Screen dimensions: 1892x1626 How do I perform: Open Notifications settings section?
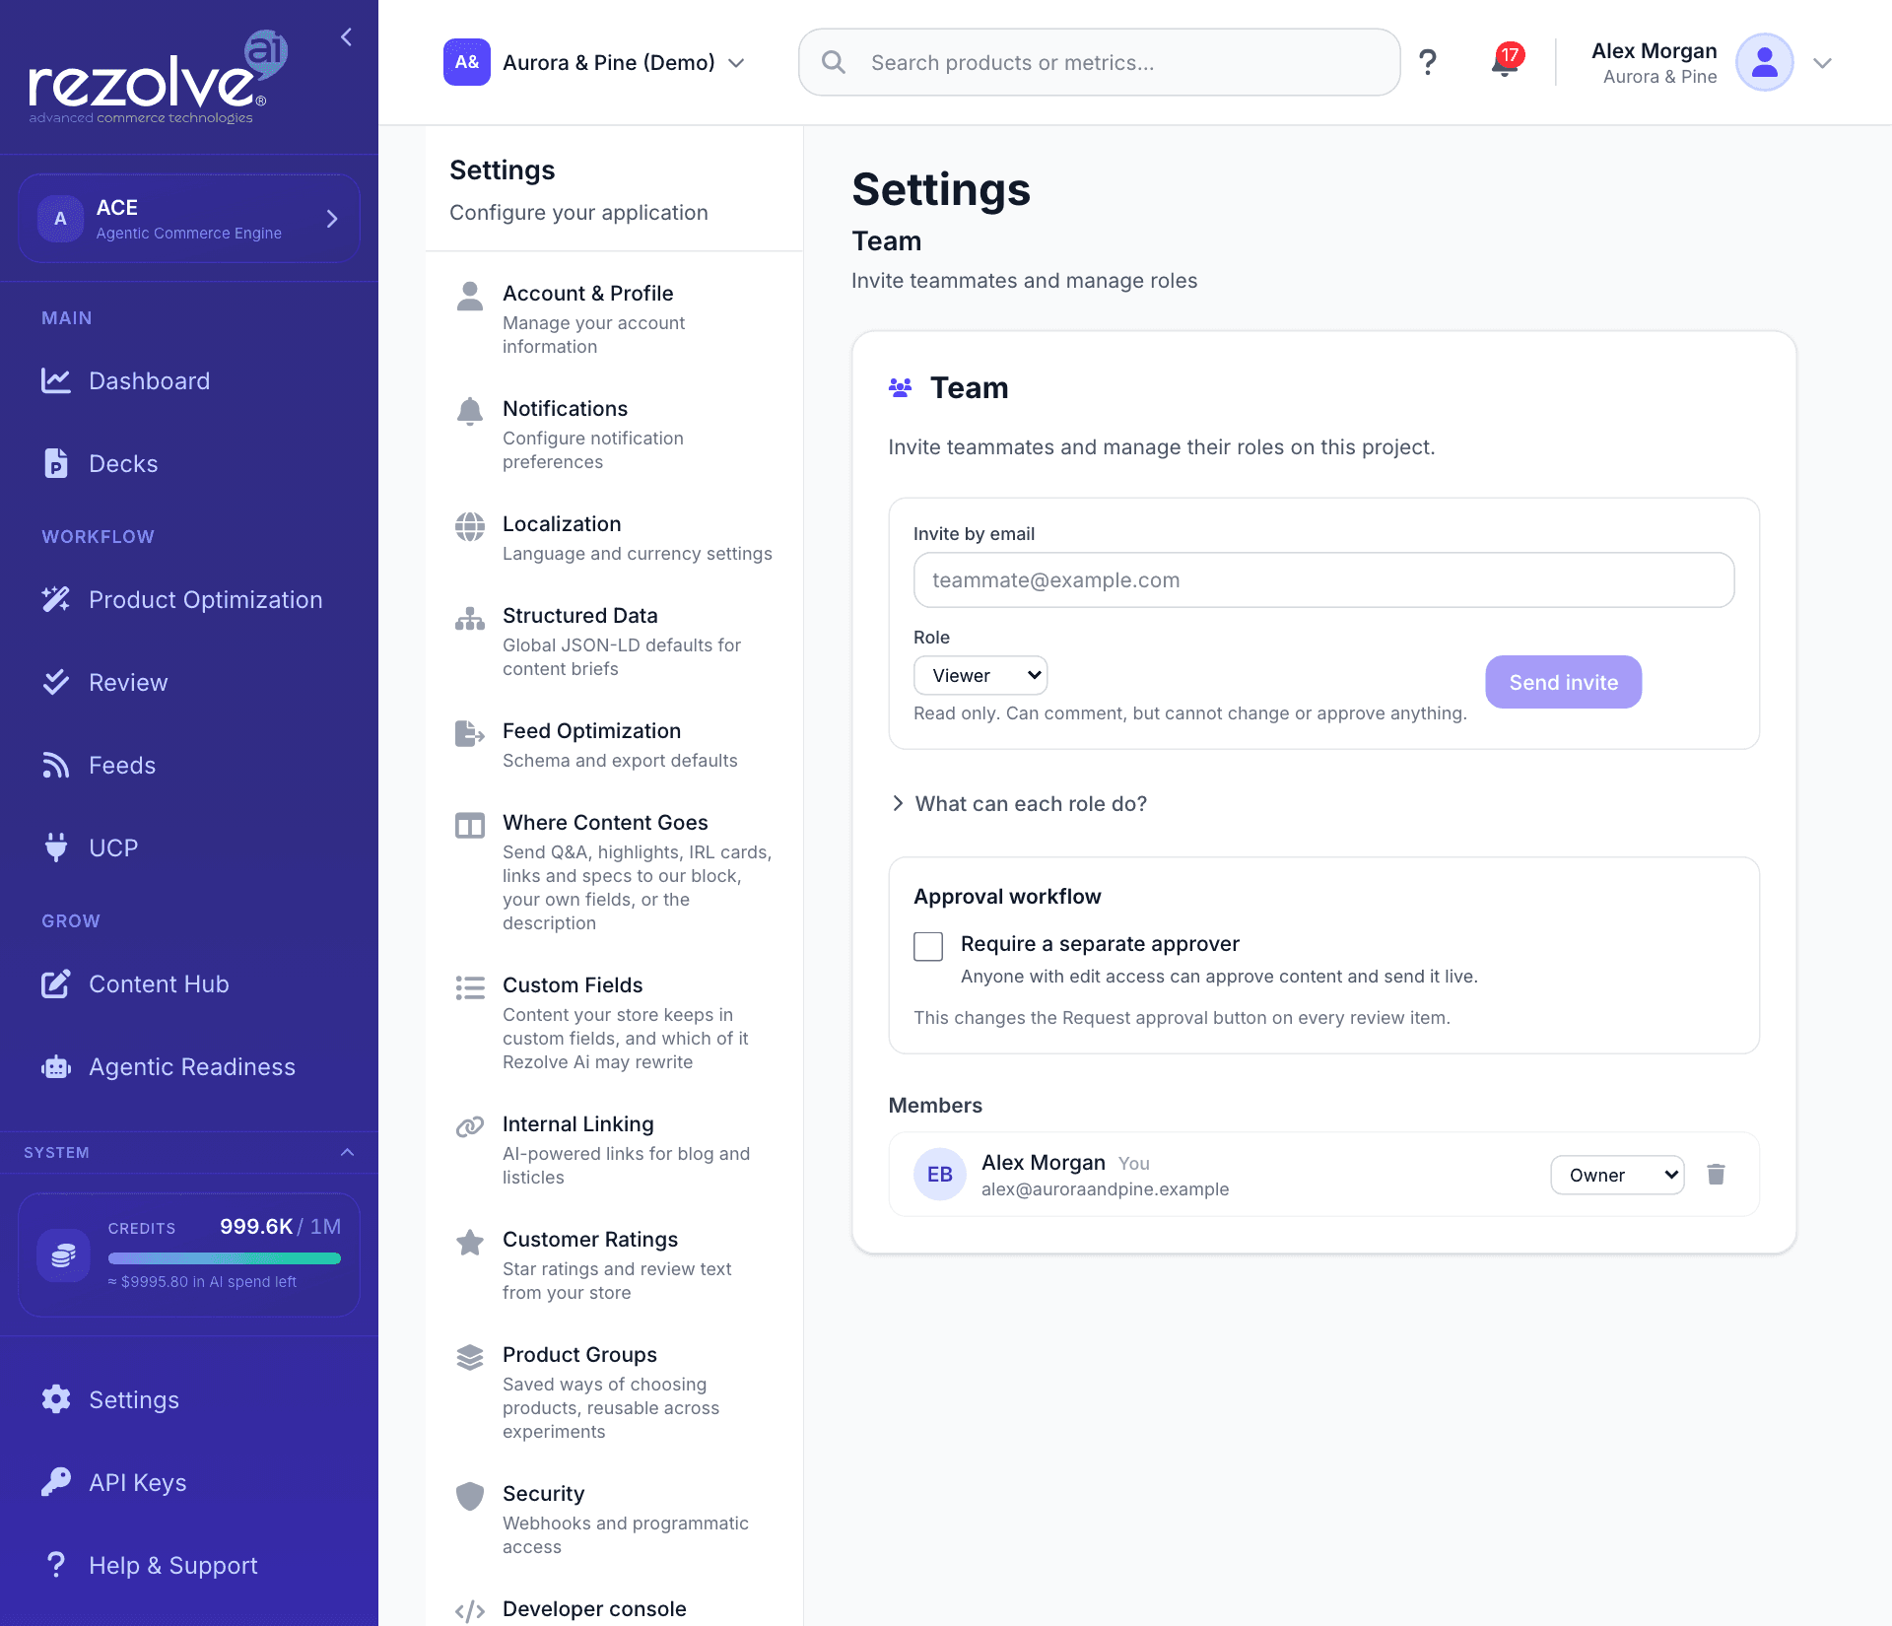[614, 435]
